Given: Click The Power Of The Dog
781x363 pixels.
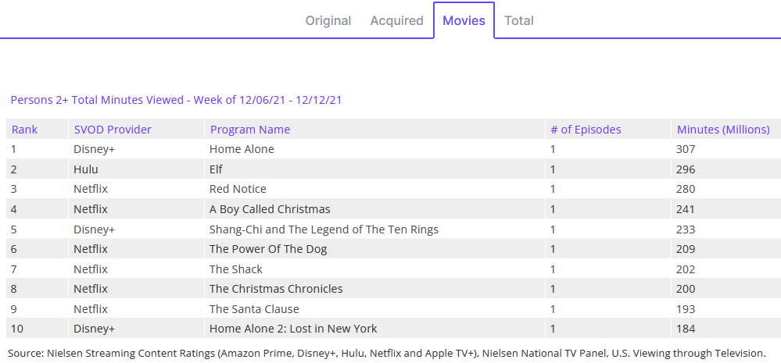Looking at the screenshot, I should [x=268, y=249].
